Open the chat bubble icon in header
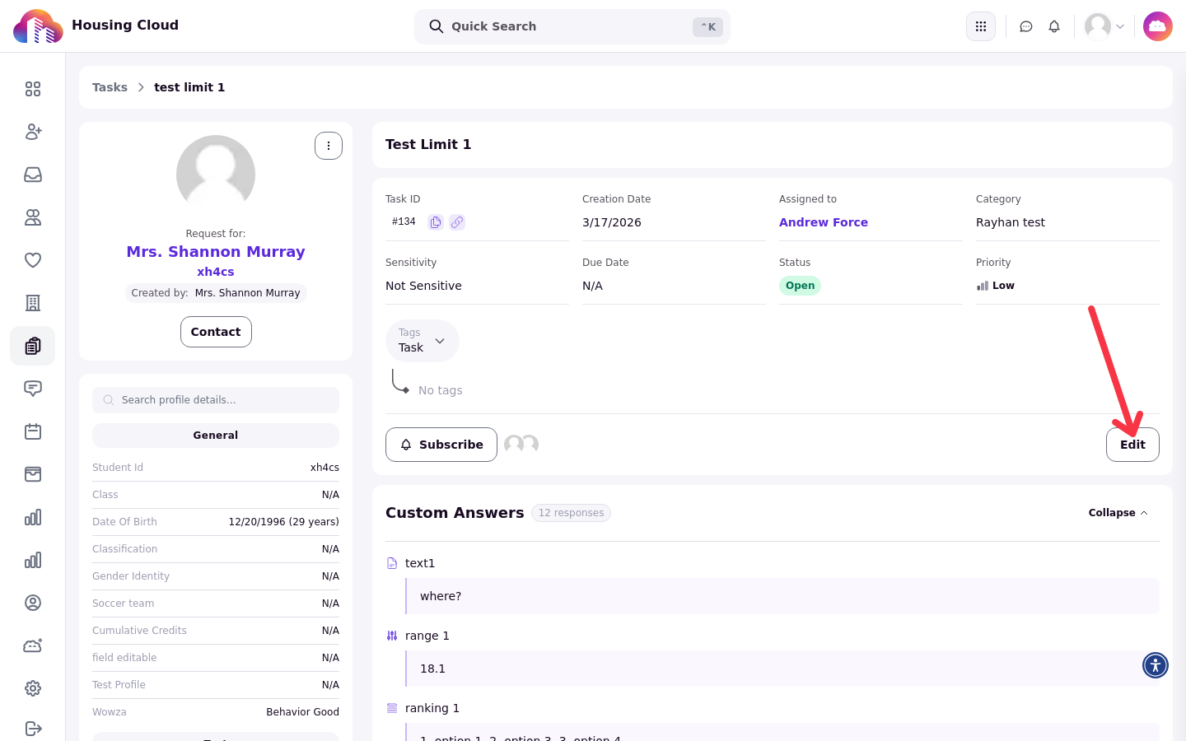Screen dimensions: 1186x741 1026,26
